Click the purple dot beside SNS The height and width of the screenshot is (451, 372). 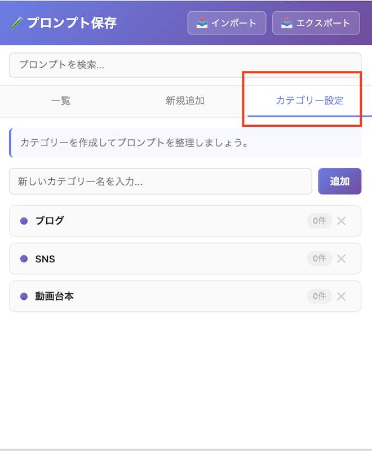click(x=24, y=259)
